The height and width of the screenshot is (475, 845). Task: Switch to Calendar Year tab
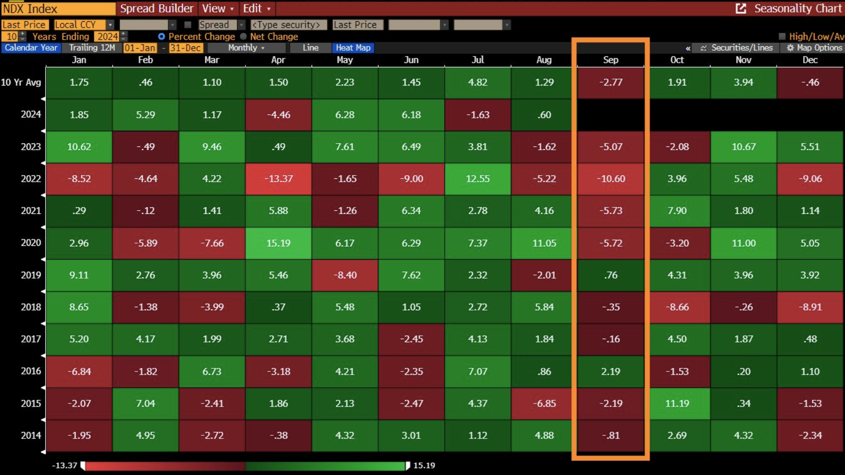31,48
